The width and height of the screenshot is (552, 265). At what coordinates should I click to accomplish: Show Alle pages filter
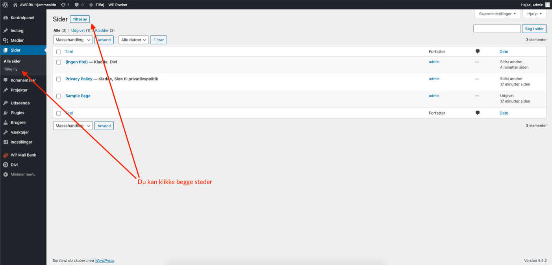click(57, 30)
